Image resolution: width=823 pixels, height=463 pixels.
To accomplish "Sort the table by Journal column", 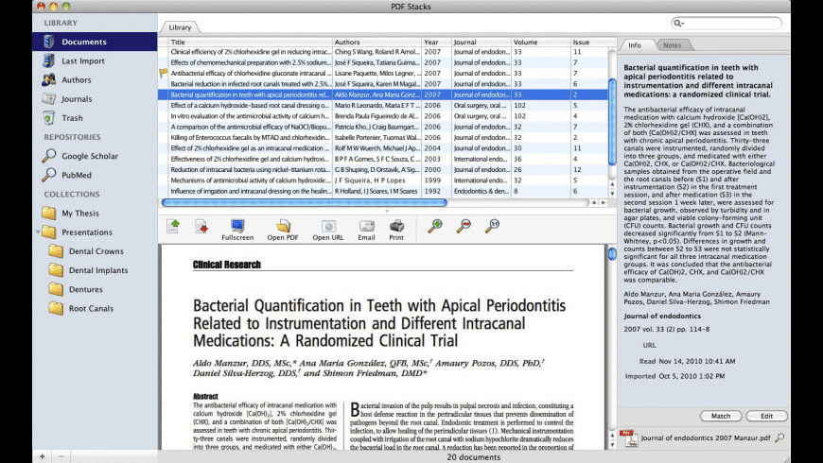I will 482,42.
